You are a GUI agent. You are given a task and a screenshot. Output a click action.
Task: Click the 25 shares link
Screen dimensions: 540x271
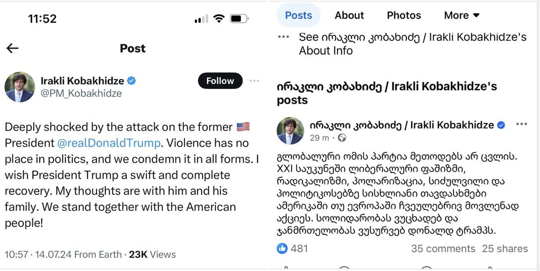click(505, 249)
